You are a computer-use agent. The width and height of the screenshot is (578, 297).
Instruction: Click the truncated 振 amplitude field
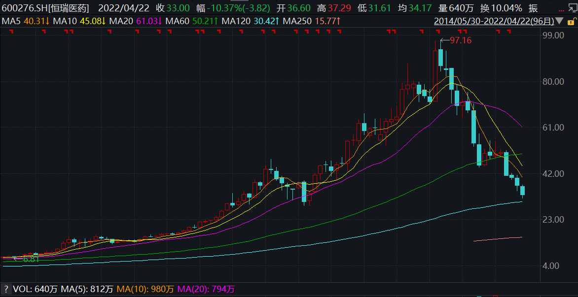533,8
